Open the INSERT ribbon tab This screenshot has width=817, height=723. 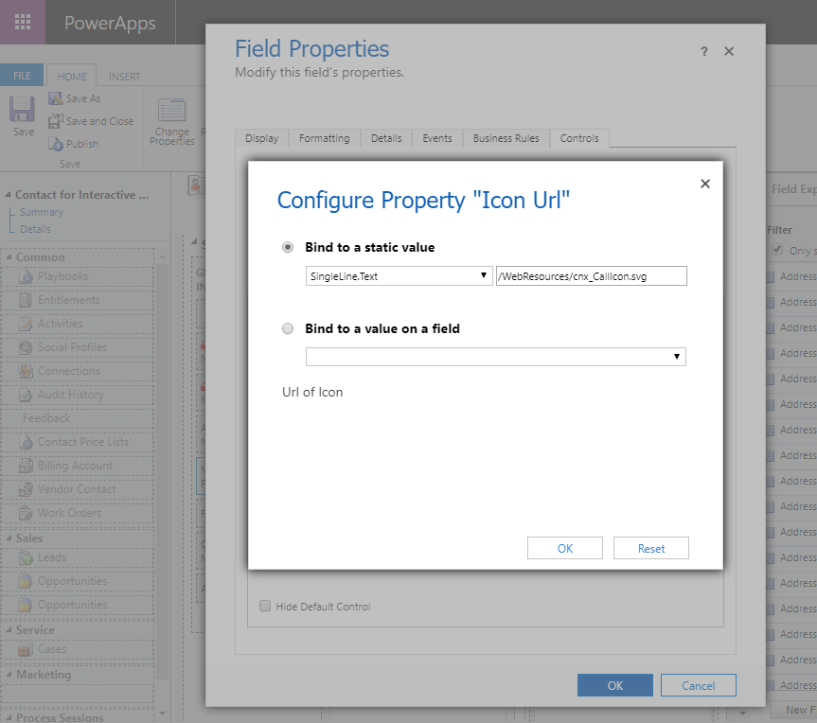pyautogui.click(x=125, y=77)
